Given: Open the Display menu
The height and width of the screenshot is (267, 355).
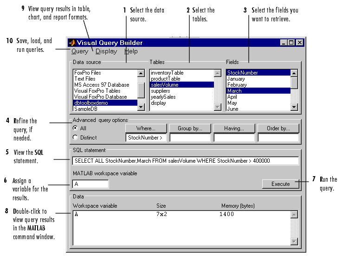Looking at the screenshot, I should [x=106, y=51].
